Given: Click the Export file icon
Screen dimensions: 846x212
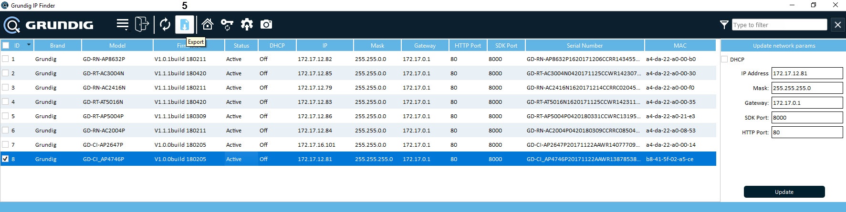Looking at the screenshot, I should [185, 24].
